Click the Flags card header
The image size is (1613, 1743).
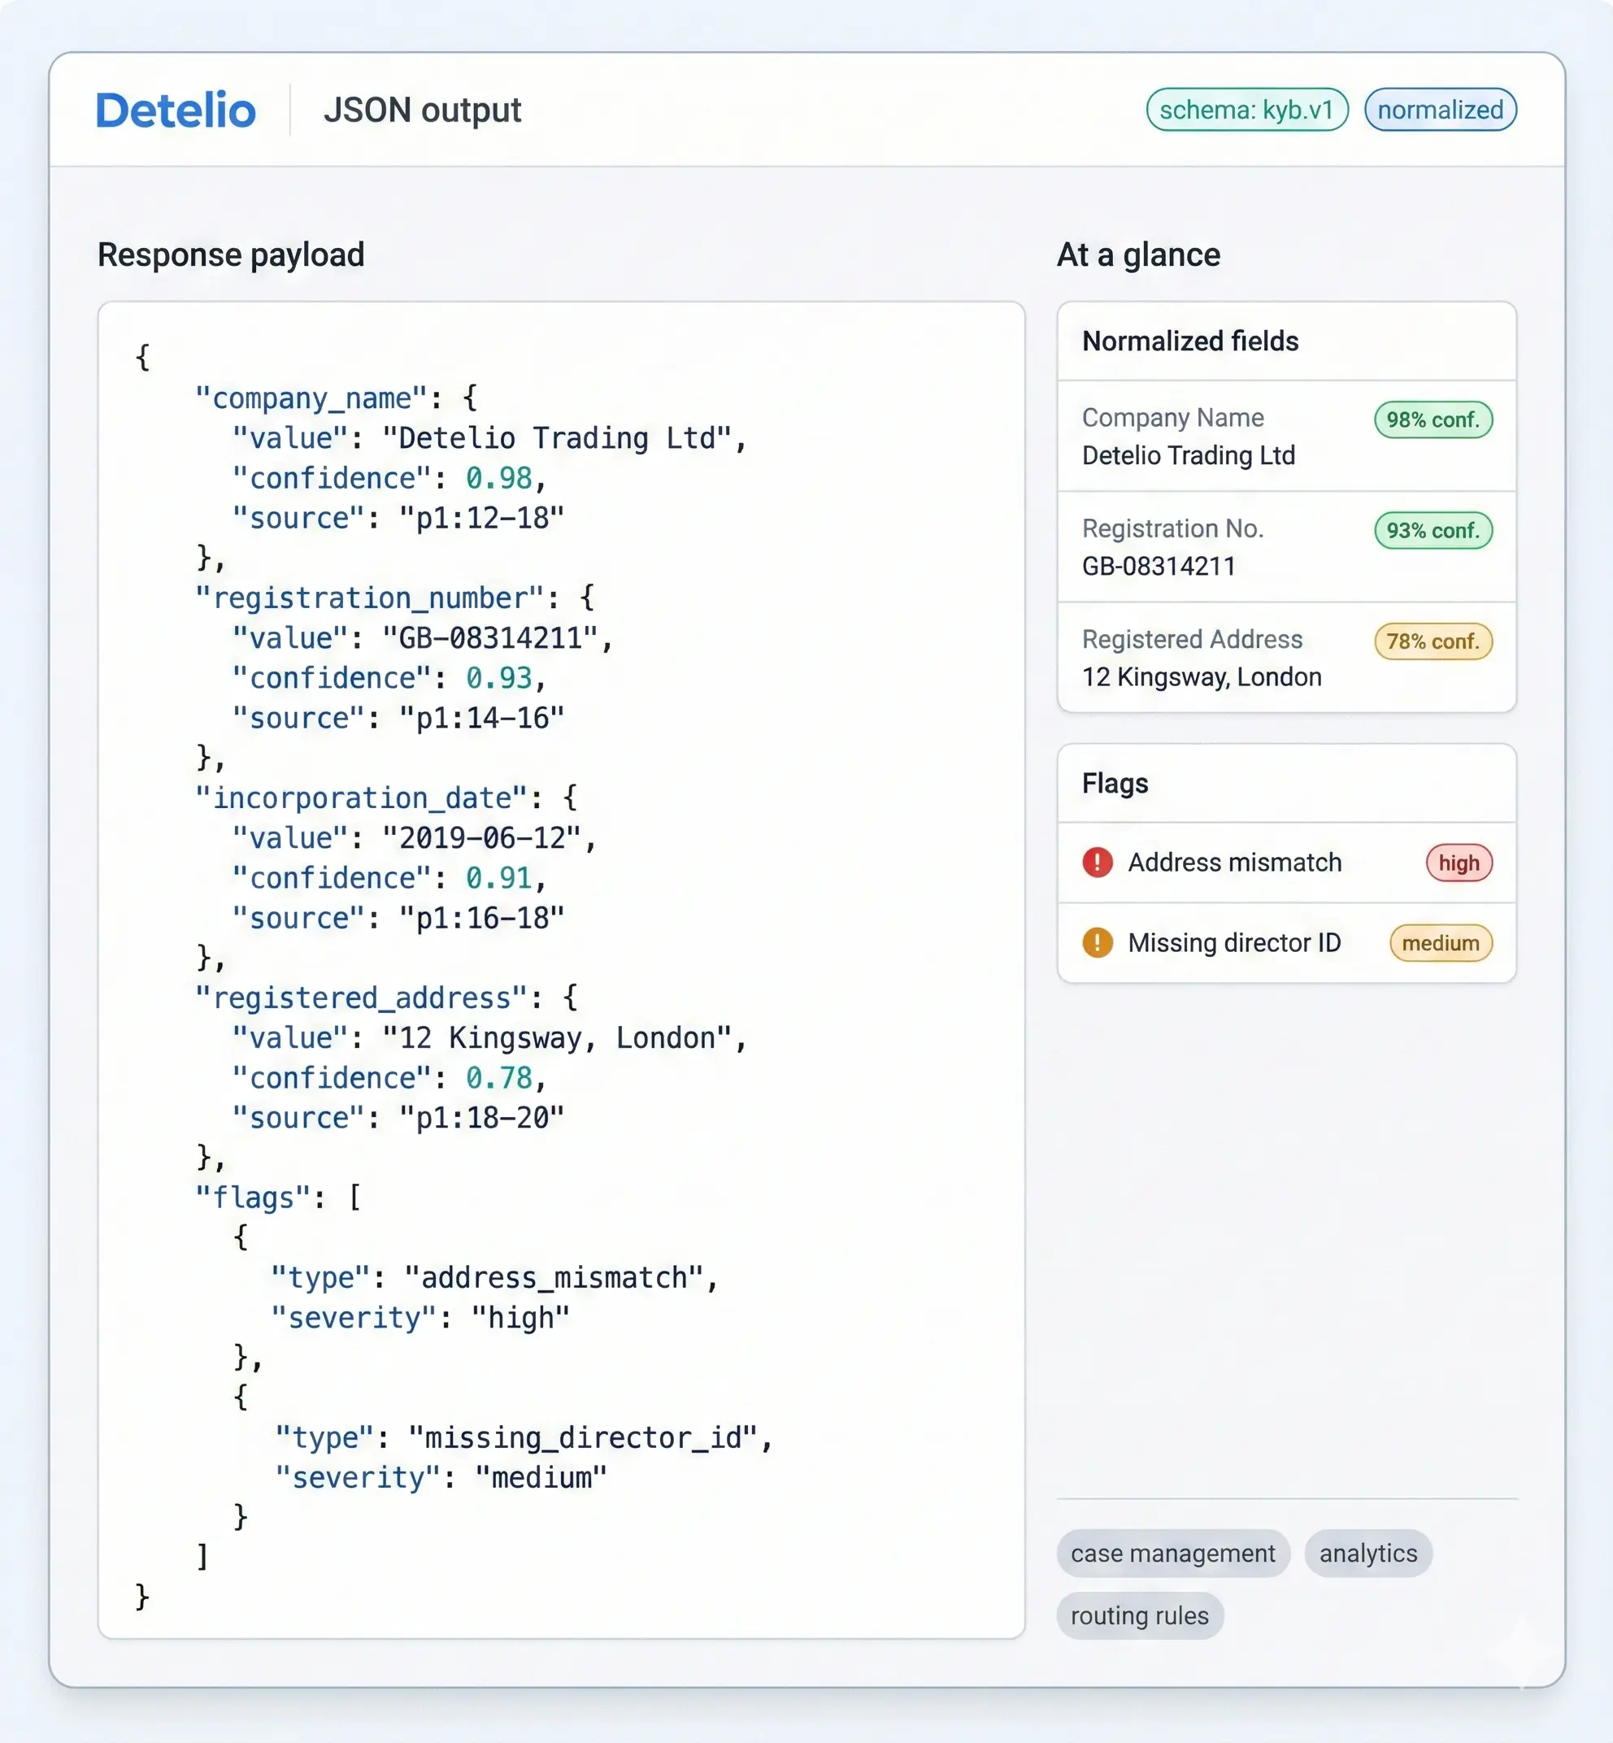pos(1286,784)
